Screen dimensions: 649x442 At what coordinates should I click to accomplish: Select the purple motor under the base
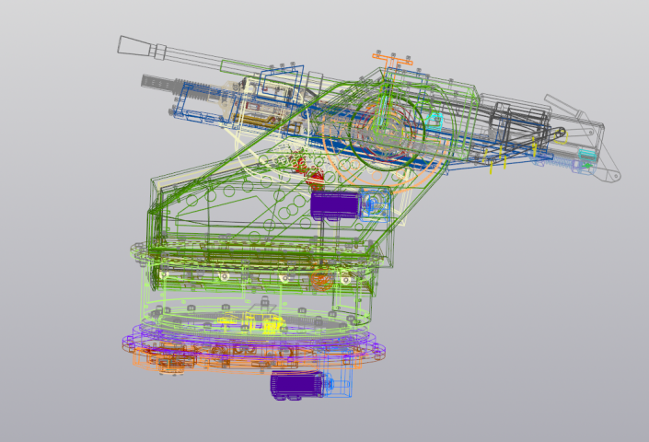pyautogui.click(x=297, y=385)
